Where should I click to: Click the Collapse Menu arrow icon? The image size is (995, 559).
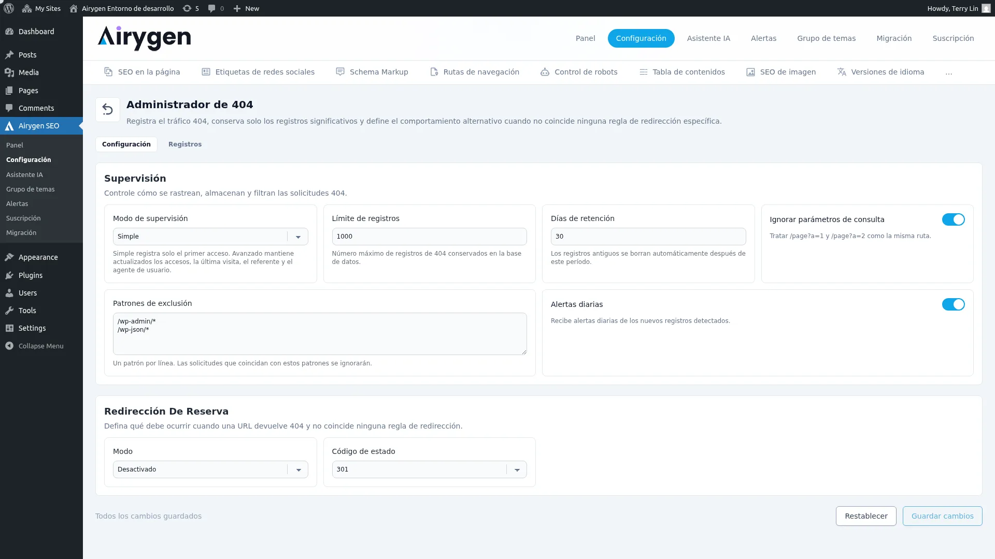pyautogui.click(x=9, y=346)
